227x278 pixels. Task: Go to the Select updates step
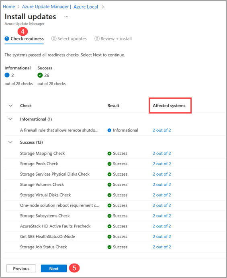pyautogui.click(x=69, y=39)
